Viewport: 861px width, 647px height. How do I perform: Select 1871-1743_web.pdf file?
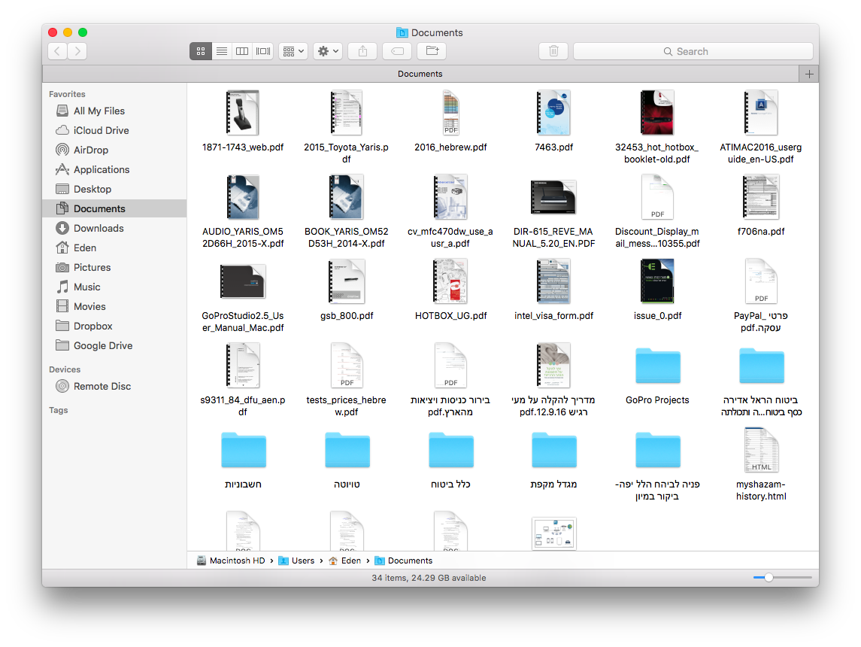point(243,113)
